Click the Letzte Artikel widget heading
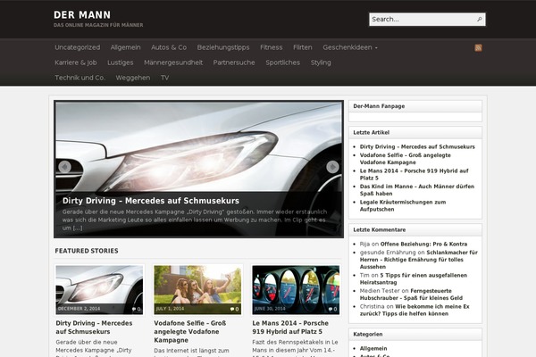Screen dimensions: 536x357 (x=372, y=133)
